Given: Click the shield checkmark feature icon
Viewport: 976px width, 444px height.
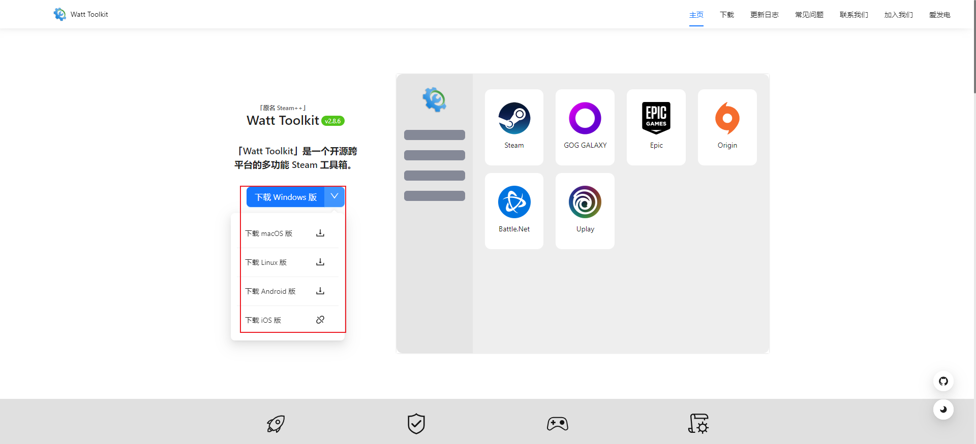Looking at the screenshot, I should (416, 424).
